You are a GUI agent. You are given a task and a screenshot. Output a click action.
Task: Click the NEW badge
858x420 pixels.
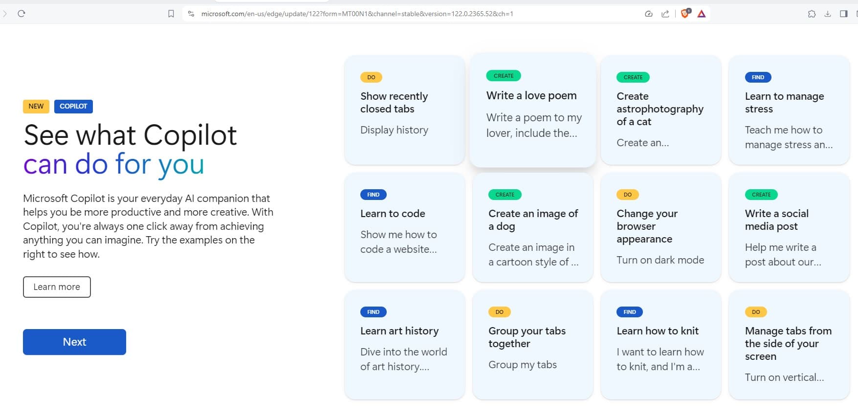[36, 106]
